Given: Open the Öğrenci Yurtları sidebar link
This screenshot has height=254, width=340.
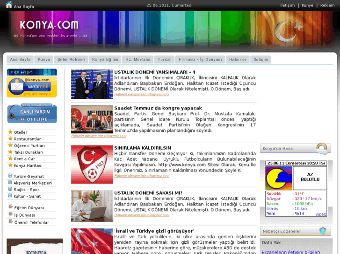Looking at the screenshot, I should (x=29, y=146).
